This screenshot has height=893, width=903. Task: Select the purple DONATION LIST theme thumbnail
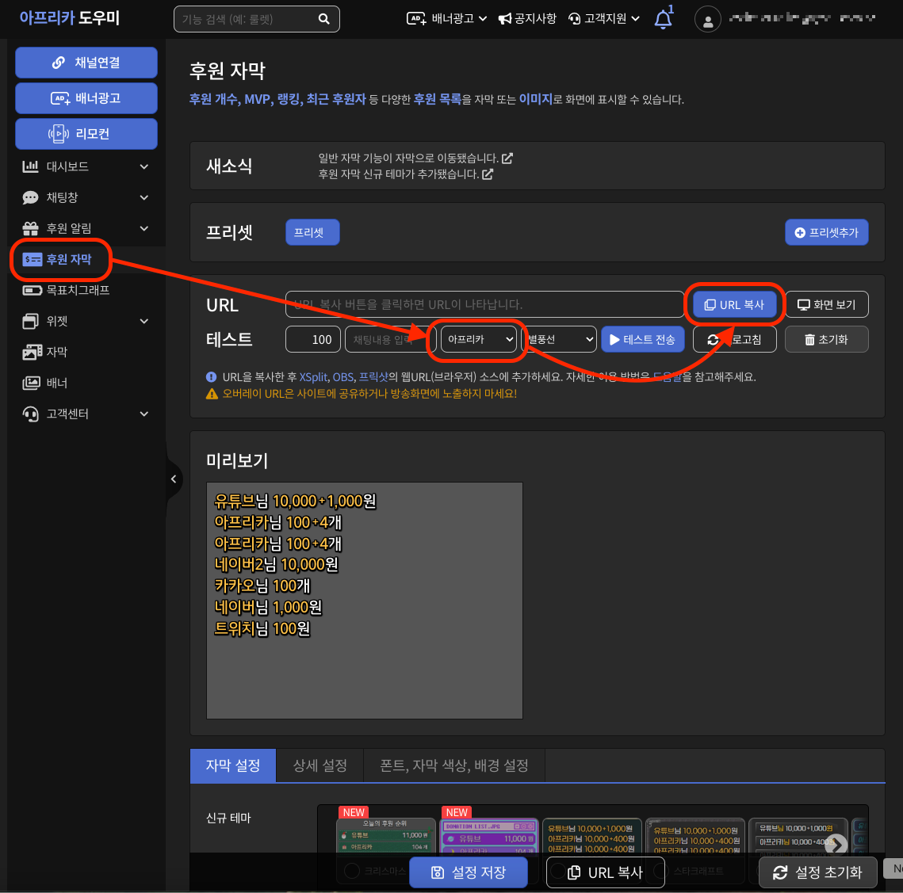coord(489,835)
